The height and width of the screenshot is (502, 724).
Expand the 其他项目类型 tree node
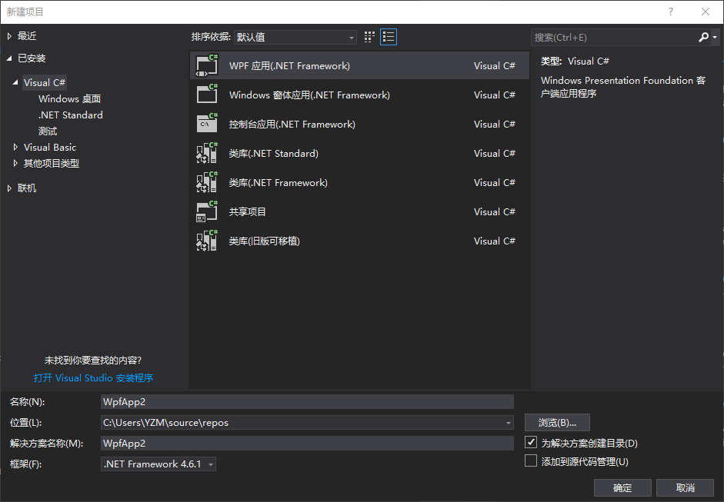[15, 163]
